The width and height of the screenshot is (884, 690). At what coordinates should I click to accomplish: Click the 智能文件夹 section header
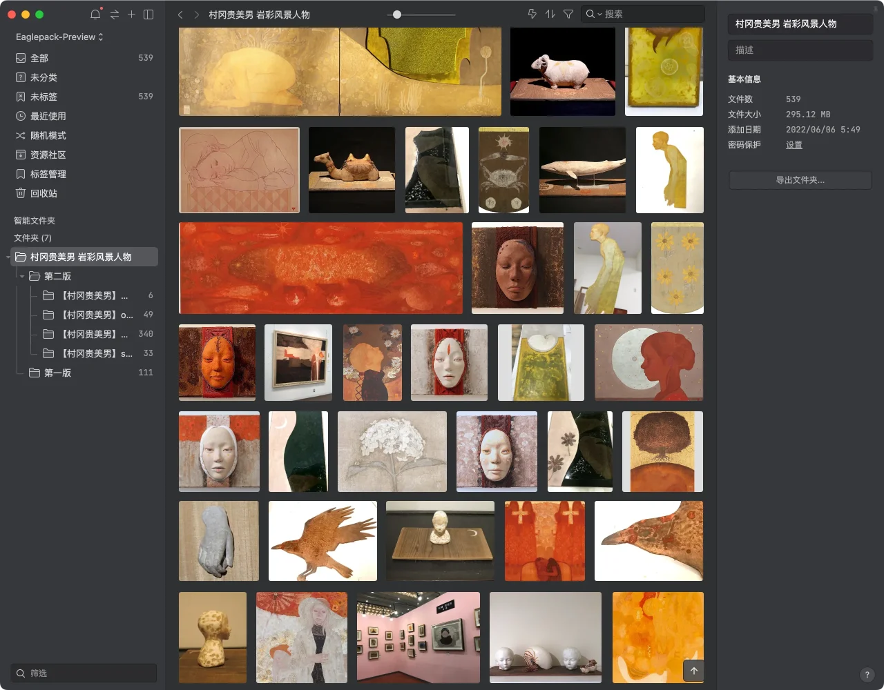coord(35,221)
